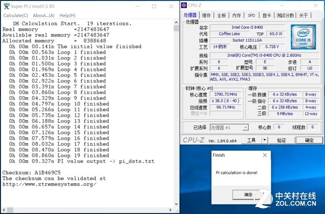Viewport: 325px width, 214px height.
Task: Click the Coffee Lake codename field
Action: click(x=229, y=34)
